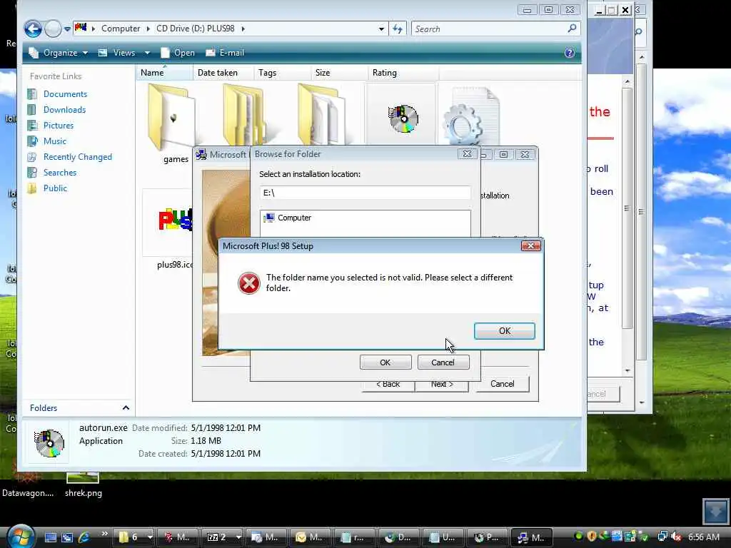Click the security shield tray icon
The height and width of the screenshot is (548, 731).
coord(592,537)
